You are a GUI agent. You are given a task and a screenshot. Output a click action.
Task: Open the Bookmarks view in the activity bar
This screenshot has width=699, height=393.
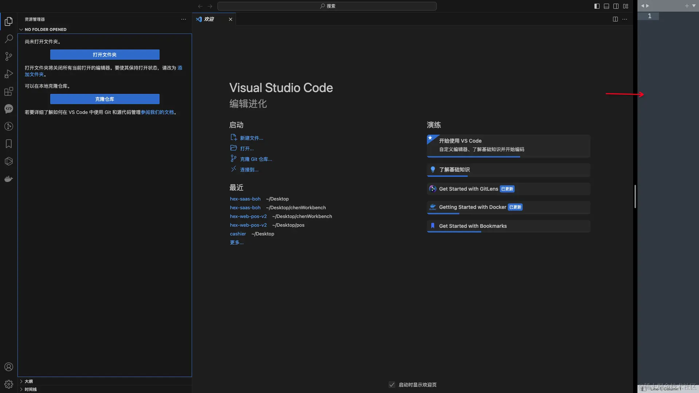pyautogui.click(x=9, y=144)
